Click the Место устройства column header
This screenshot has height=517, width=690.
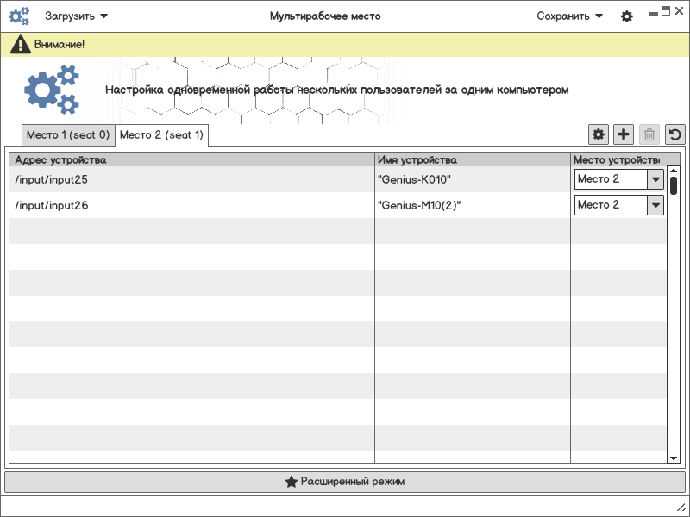pyautogui.click(x=618, y=159)
